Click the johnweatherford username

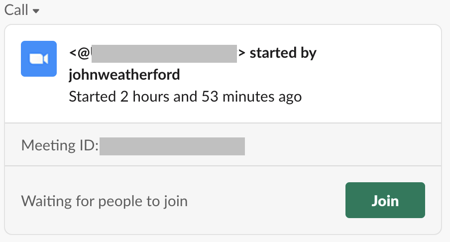pos(124,75)
